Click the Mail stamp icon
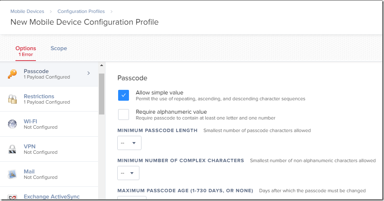 click(12, 174)
